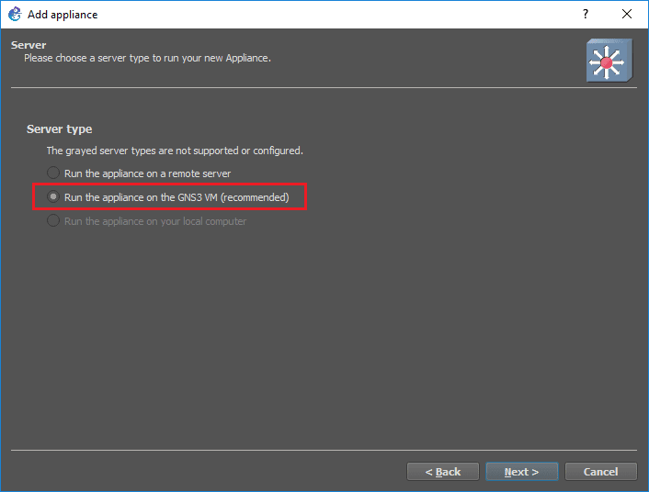Click the GNS3 logo in title bar
Viewport: 649px width, 492px height.
(x=15, y=14)
